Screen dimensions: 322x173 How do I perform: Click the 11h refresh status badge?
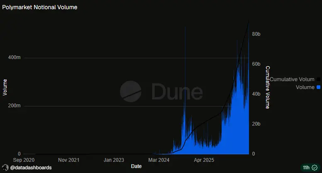click(310, 168)
